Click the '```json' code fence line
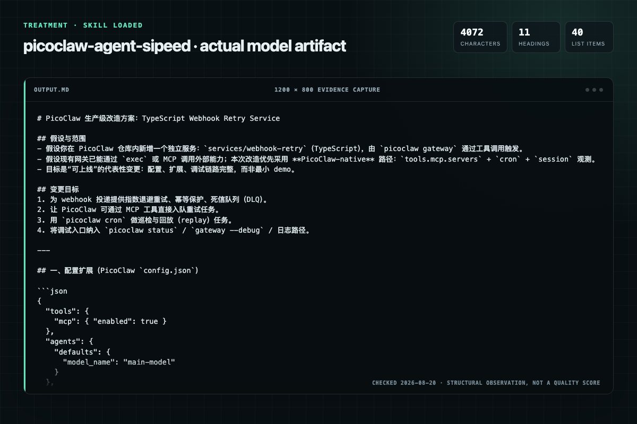The image size is (637, 424). [x=52, y=291]
